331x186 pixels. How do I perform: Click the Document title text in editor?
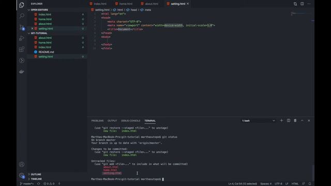pyautogui.click(x=124, y=29)
